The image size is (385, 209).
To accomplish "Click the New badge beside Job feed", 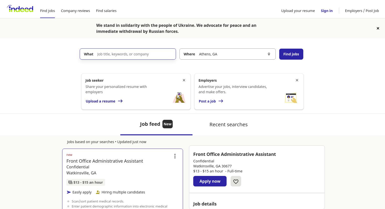I will pos(167,124).
